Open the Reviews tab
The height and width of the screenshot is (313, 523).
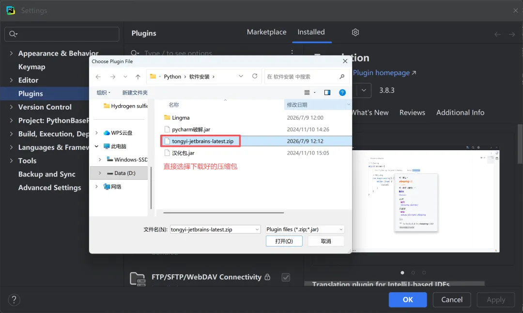click(412, 112)
